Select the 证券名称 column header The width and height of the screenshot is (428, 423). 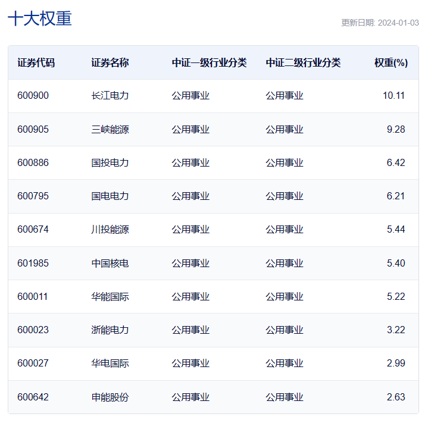pyautogui.click(x=110, y=62)
